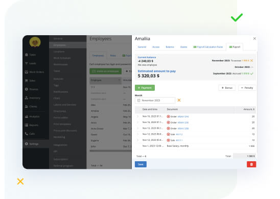
Task: Open Integrations in the settings submenu
Action: pos(60,145)
